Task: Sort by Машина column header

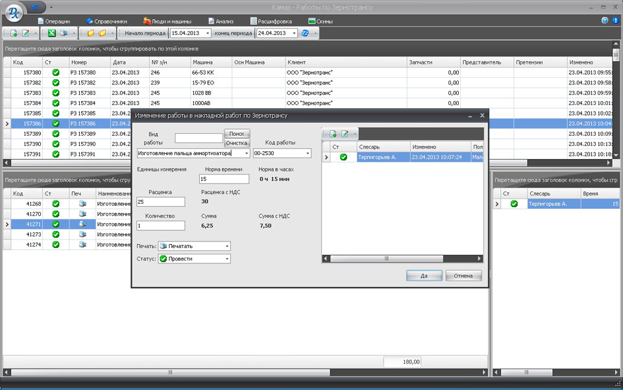Action: pos(210,62)
